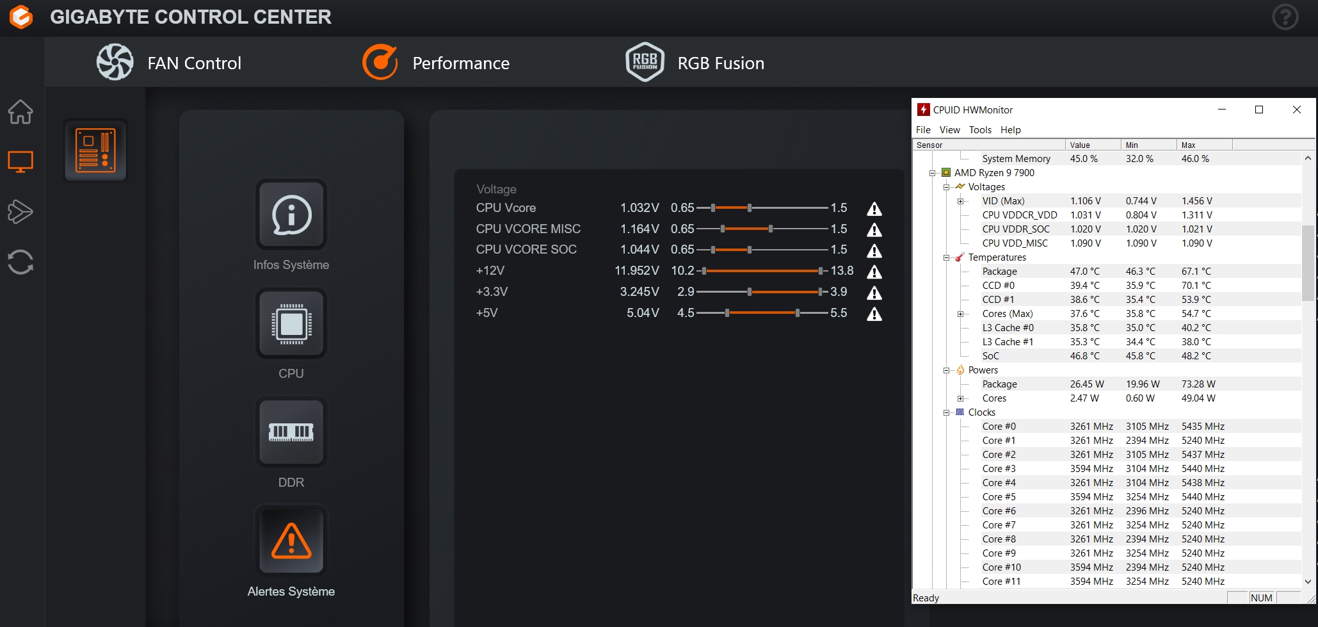Toggle the +12V alert warning triangle
1318x627 pixels.
tap(874, 272)
